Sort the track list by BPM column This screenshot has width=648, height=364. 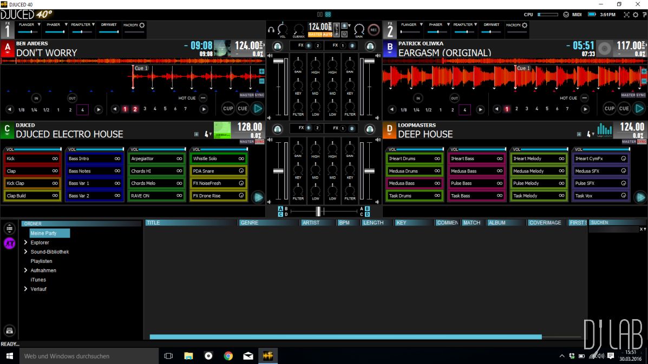pyautogui.click(x=344, y=223)
